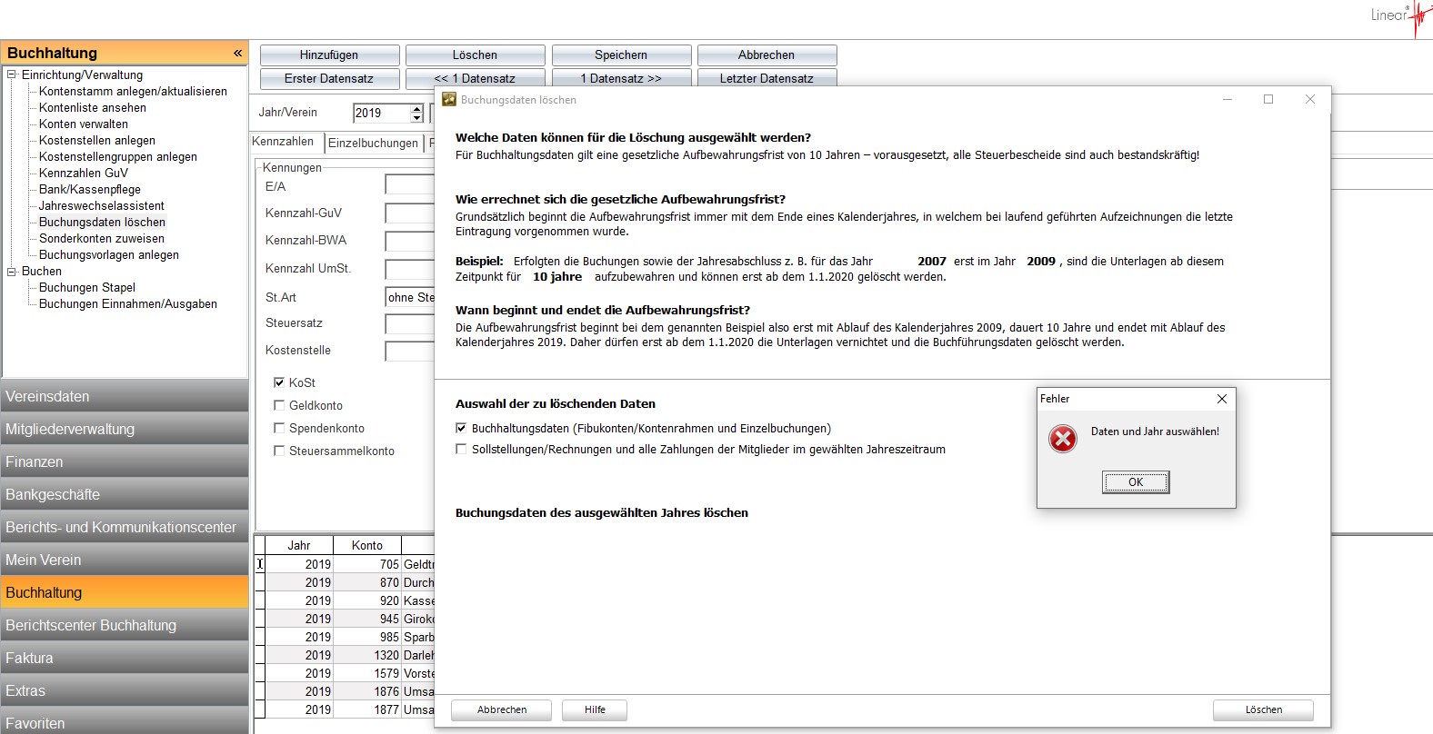Open the Finanzen module

pos(125,461)
